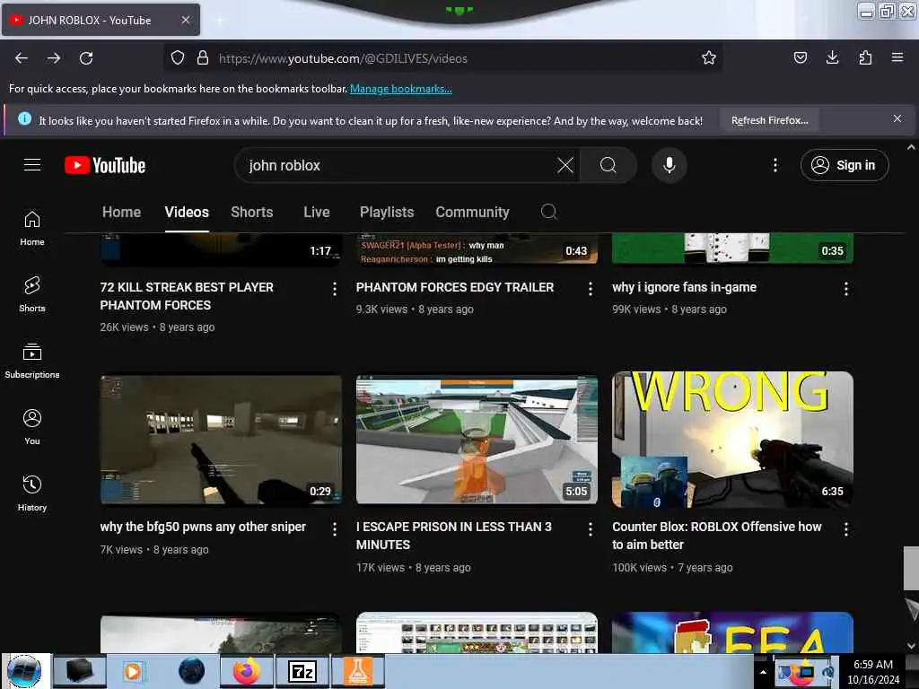This screenshot has height=689, width=919.
Task: Open options for 72 KILL STREAK video
Action: (334, 289)
